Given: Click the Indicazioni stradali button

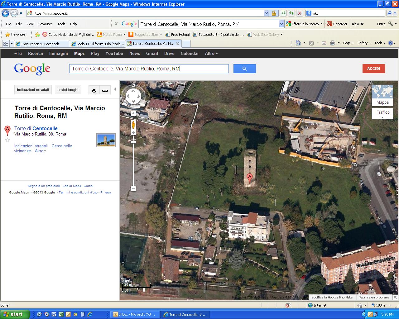Looking at the screenshot, I should pos(33,90).
